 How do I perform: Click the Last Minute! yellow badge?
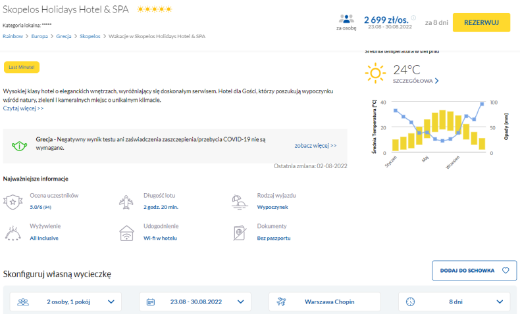22,67
